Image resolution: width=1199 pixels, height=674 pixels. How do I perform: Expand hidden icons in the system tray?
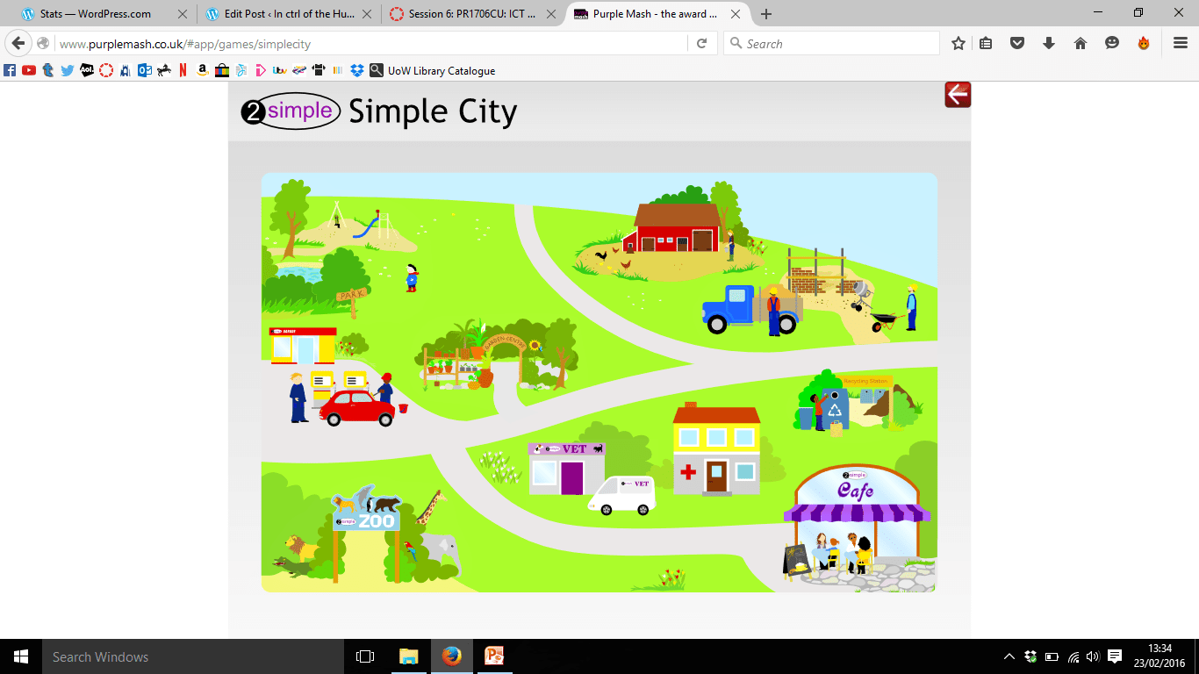(1009, 656)
